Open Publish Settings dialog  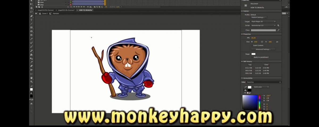259,17
